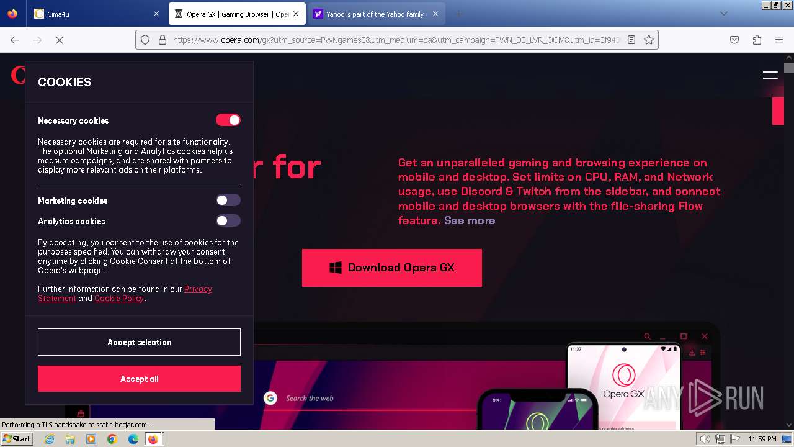Image resolution: width=794 pixels, height=447 pixels.
Task: Open the Windows Start menu
Action: tap(17, 439)
